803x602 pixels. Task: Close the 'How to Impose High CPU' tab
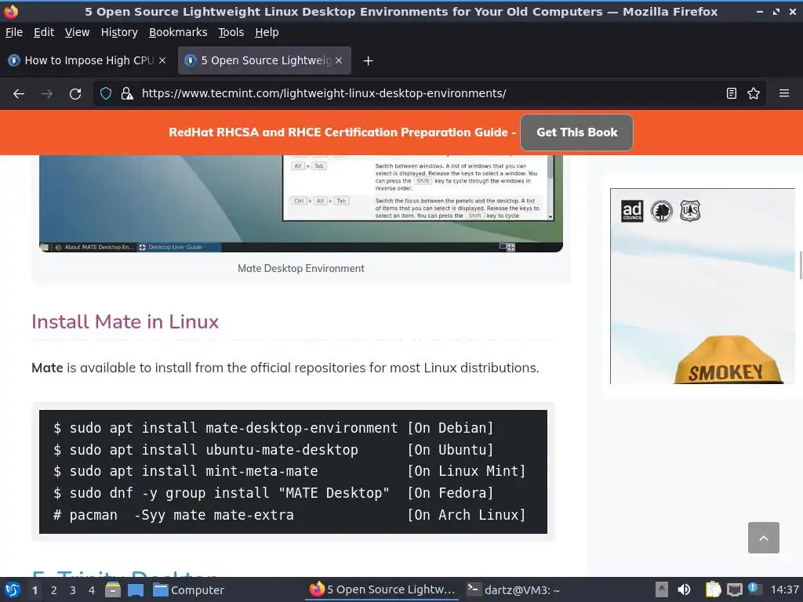coord(162,60)
